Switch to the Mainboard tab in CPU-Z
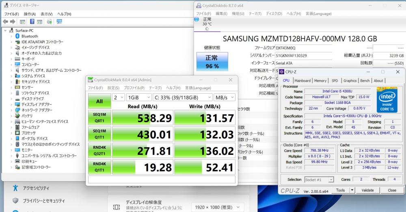 click(302, 81)
